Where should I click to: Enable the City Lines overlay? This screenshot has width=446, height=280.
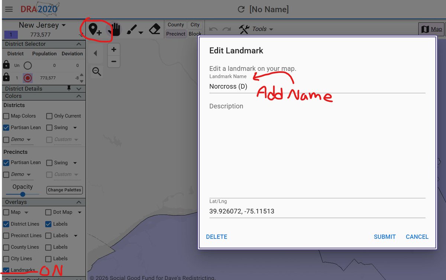pyautogui.click(x=6, y=259)
